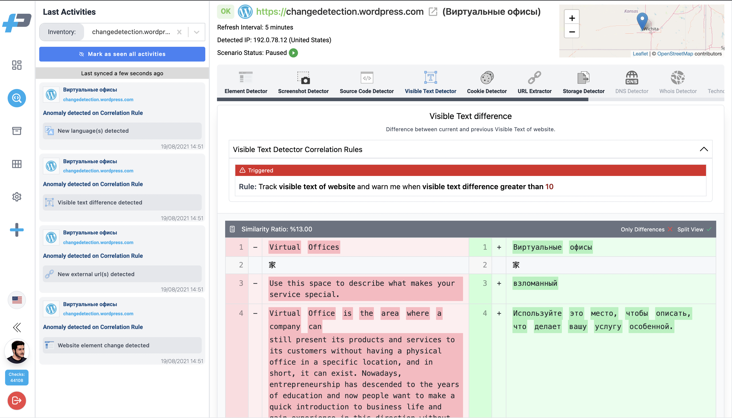Screen dimensions: 732x418
Task: Click the text icon in second activity
Action: tap(49, 202)
